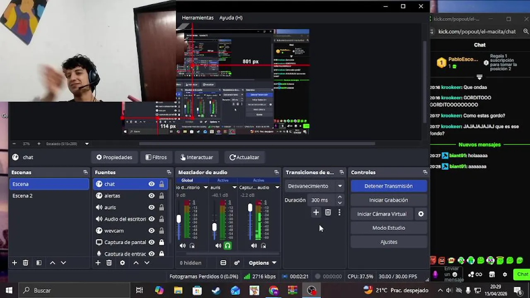Lock the alertas source

(x=161, y=196)
